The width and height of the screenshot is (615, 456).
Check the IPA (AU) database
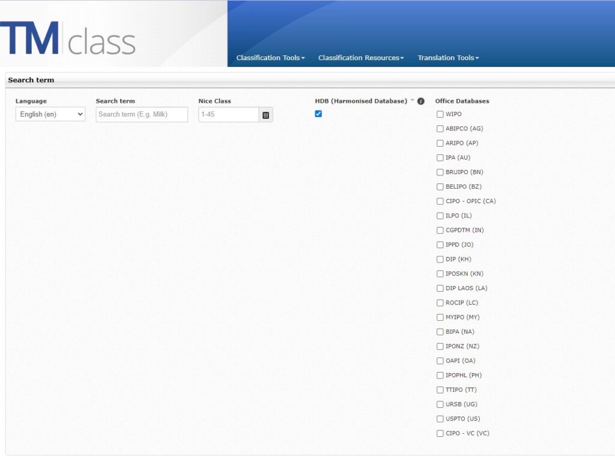point(440,158)
